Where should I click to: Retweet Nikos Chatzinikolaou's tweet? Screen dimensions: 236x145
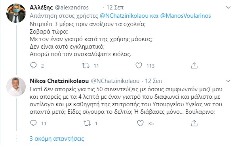[x=87, y=123]
